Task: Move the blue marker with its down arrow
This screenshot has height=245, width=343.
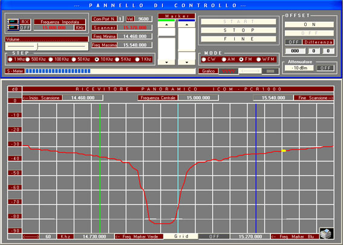Action: click(x=186, y=62)
